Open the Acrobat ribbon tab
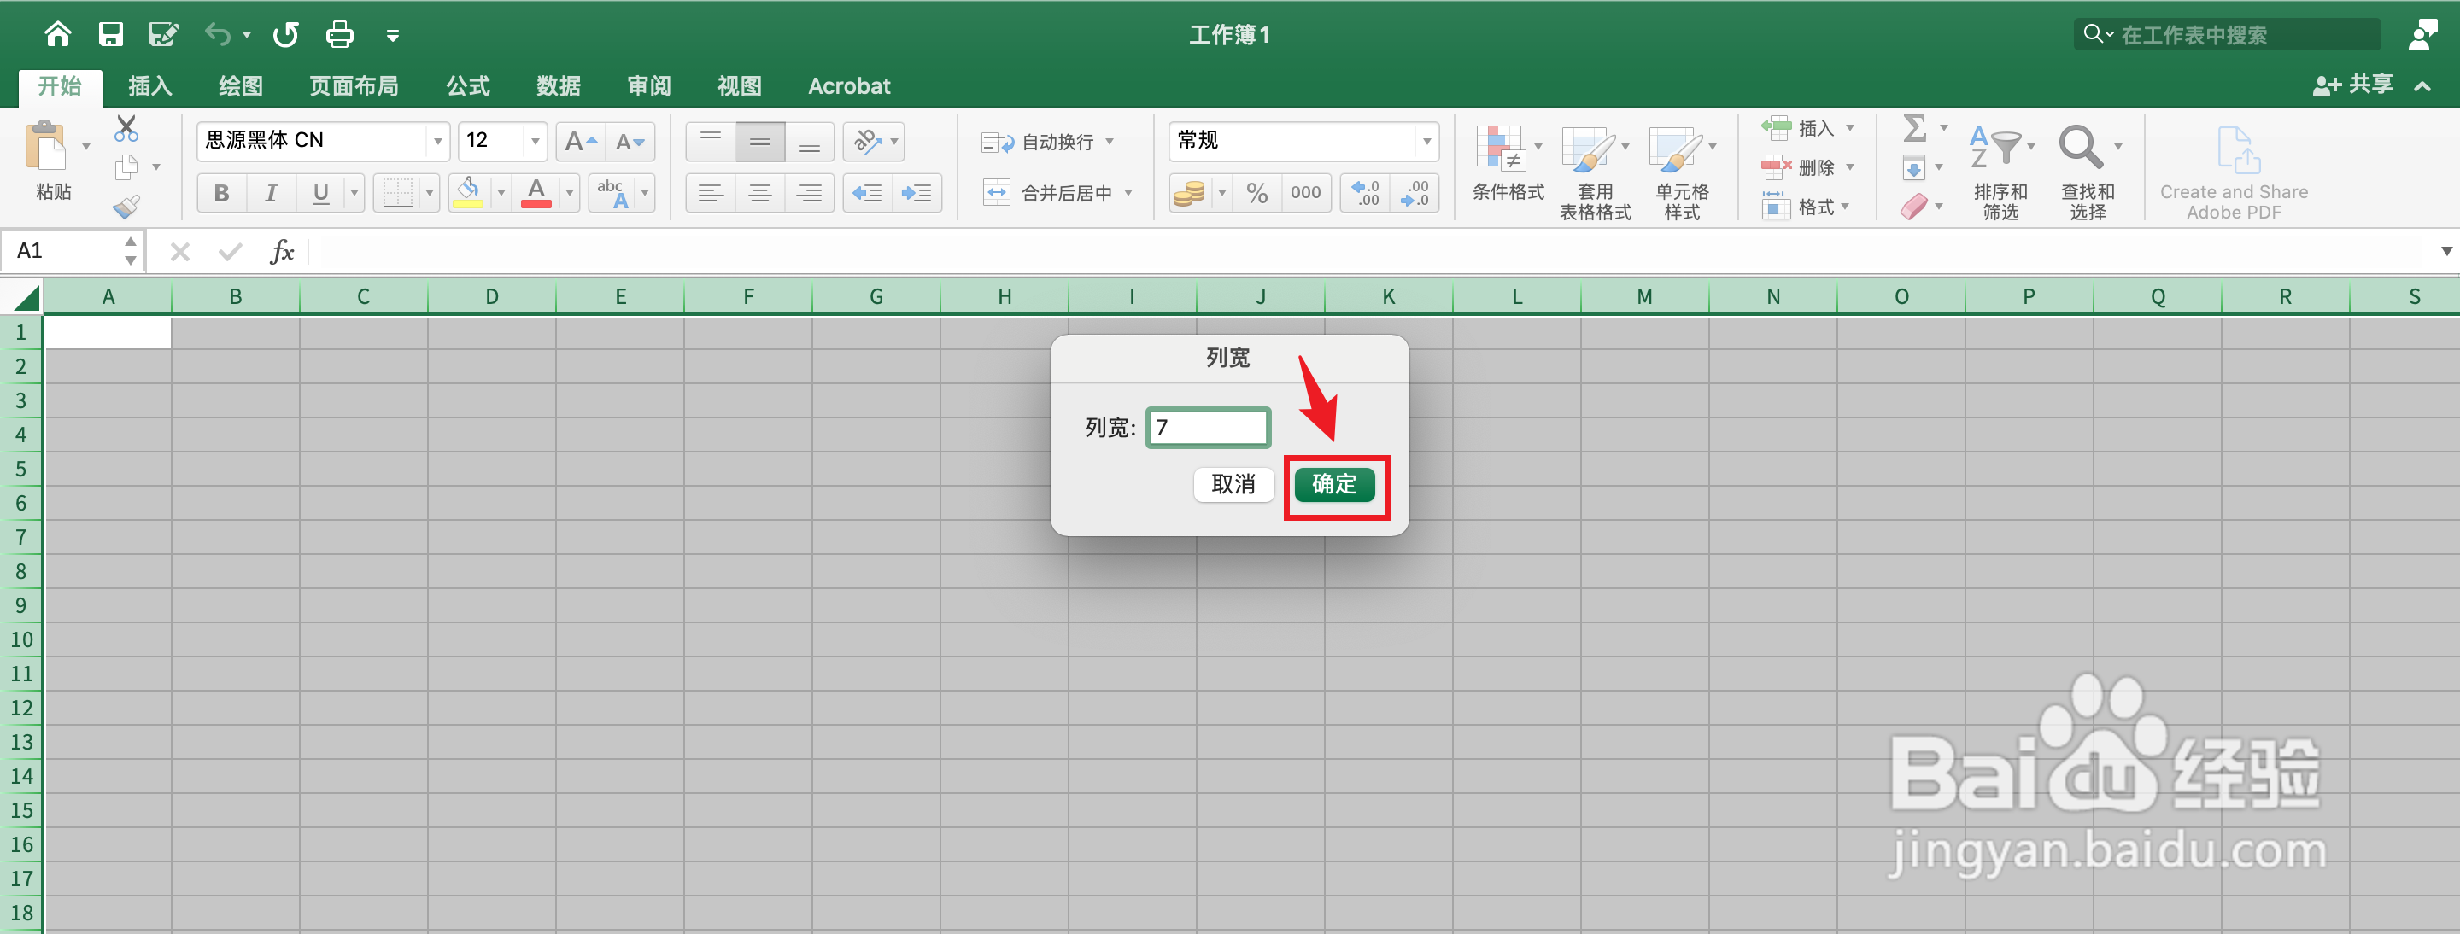The image size is (2460, 934). (x=848, y=86)
